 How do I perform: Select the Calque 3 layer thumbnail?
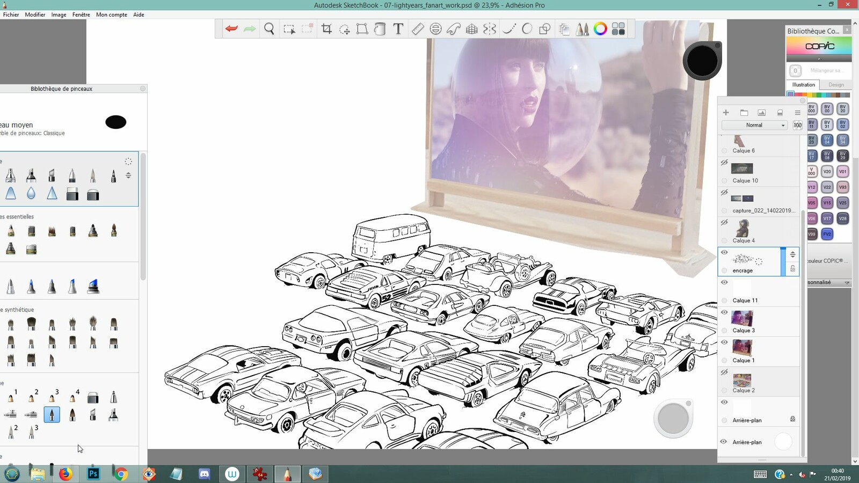point(742,318)
